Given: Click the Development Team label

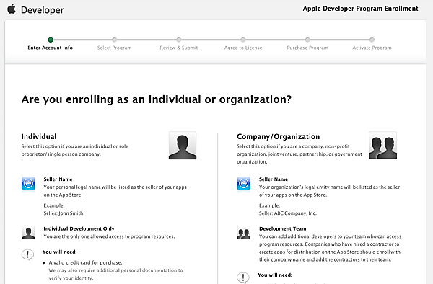Looking at the screenshot, I should pos(282,228).
